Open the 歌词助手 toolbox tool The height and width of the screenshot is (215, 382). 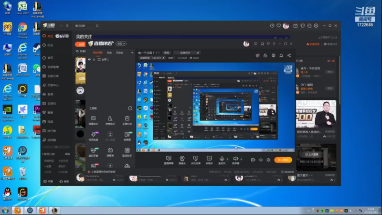tap(127, 152)
